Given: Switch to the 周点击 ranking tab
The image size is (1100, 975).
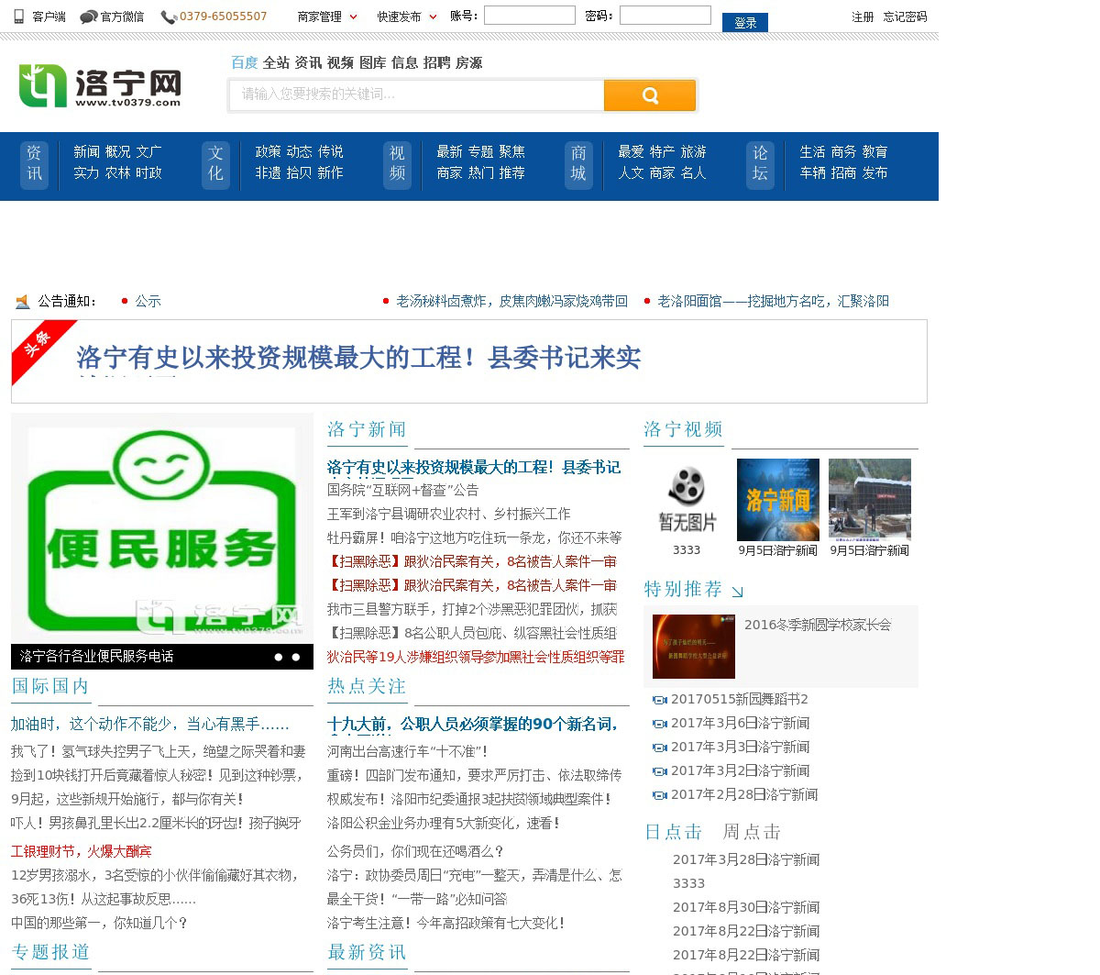Looking at the screenshot, I should pyautogui.click(x=752, y=832).
